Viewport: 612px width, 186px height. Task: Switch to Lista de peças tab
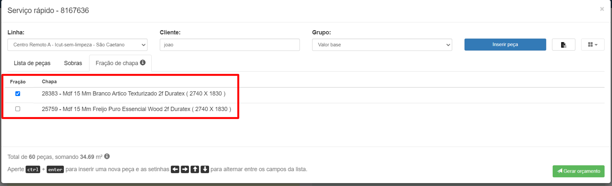tap(32, 63)
